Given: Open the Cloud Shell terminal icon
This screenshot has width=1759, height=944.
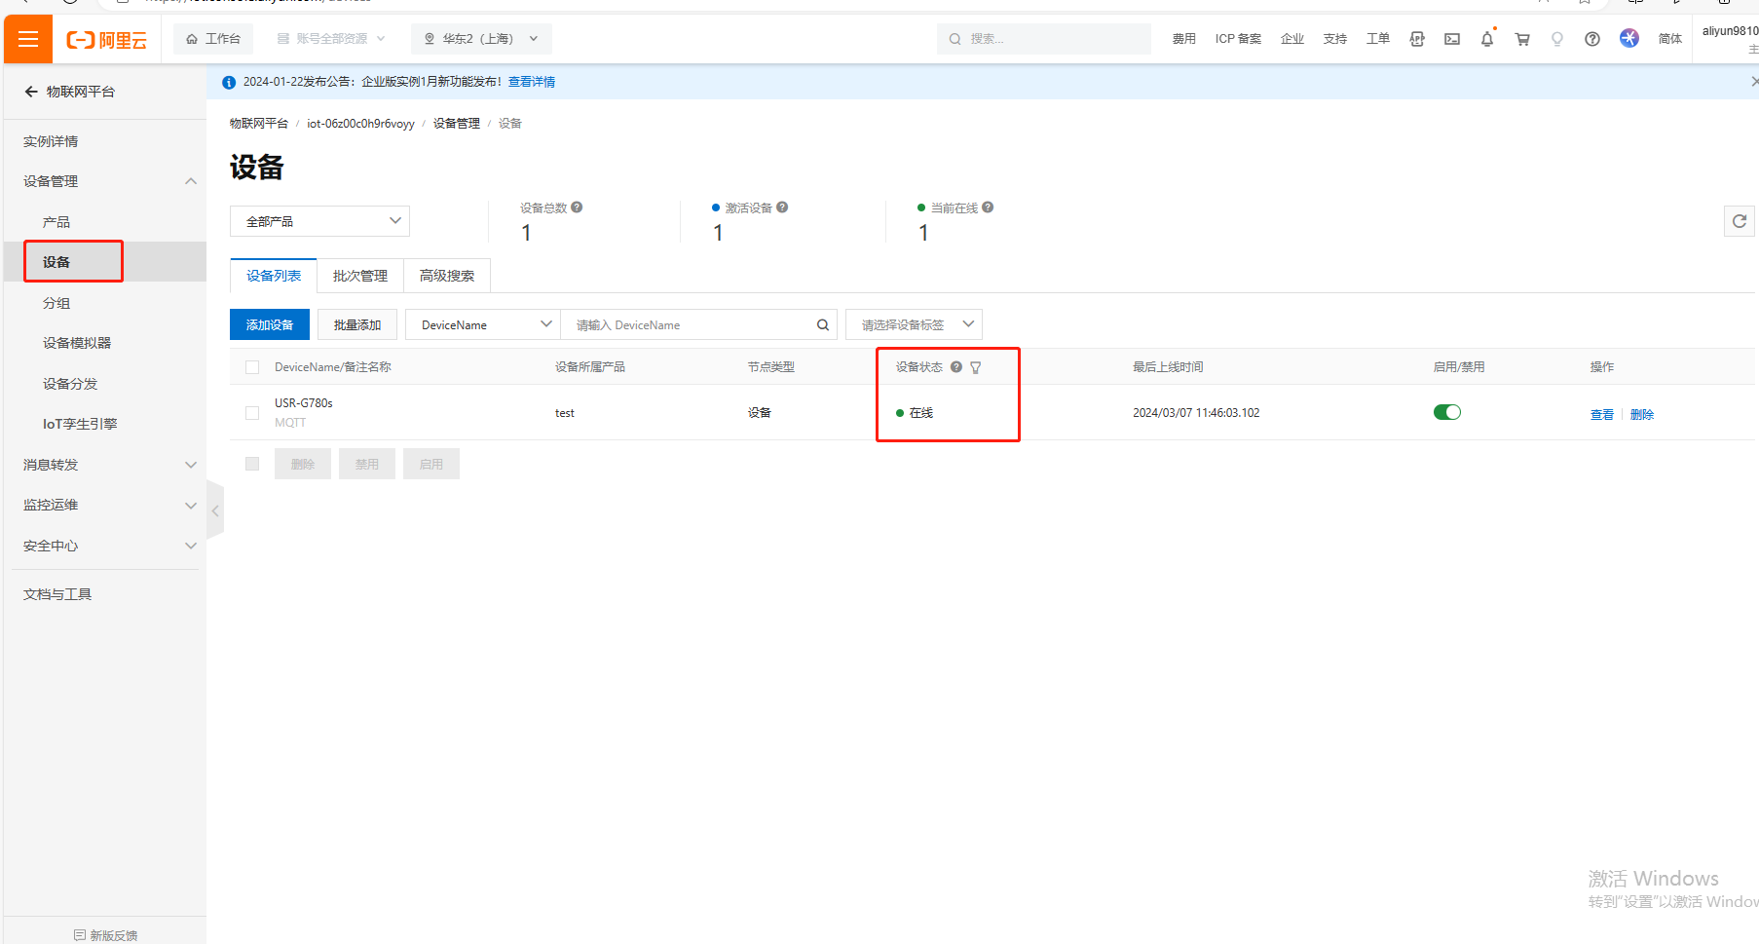Looking at the screenshot, I should tap(1451, 39).
